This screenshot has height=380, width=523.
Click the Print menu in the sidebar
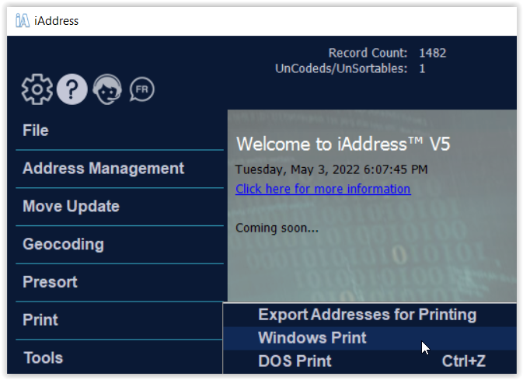click(x=40, y=320)
